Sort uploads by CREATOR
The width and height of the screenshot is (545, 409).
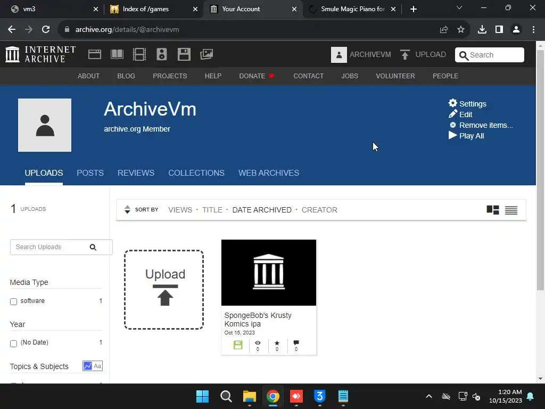pos(319,210)
